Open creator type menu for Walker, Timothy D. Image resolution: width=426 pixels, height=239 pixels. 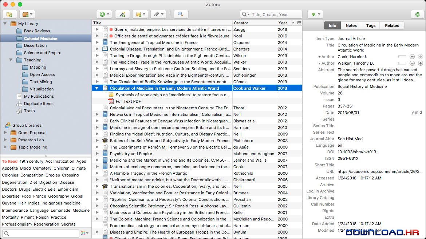pos(326,63)
